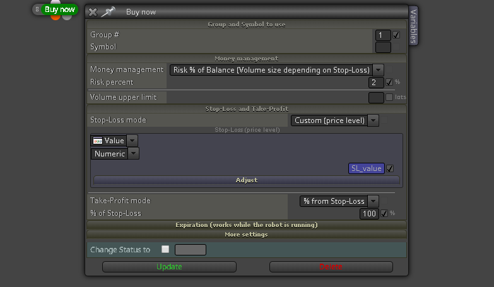494x287 pixels.
Task: Click the Money management dropdown arrow
Action: (378, 70)
